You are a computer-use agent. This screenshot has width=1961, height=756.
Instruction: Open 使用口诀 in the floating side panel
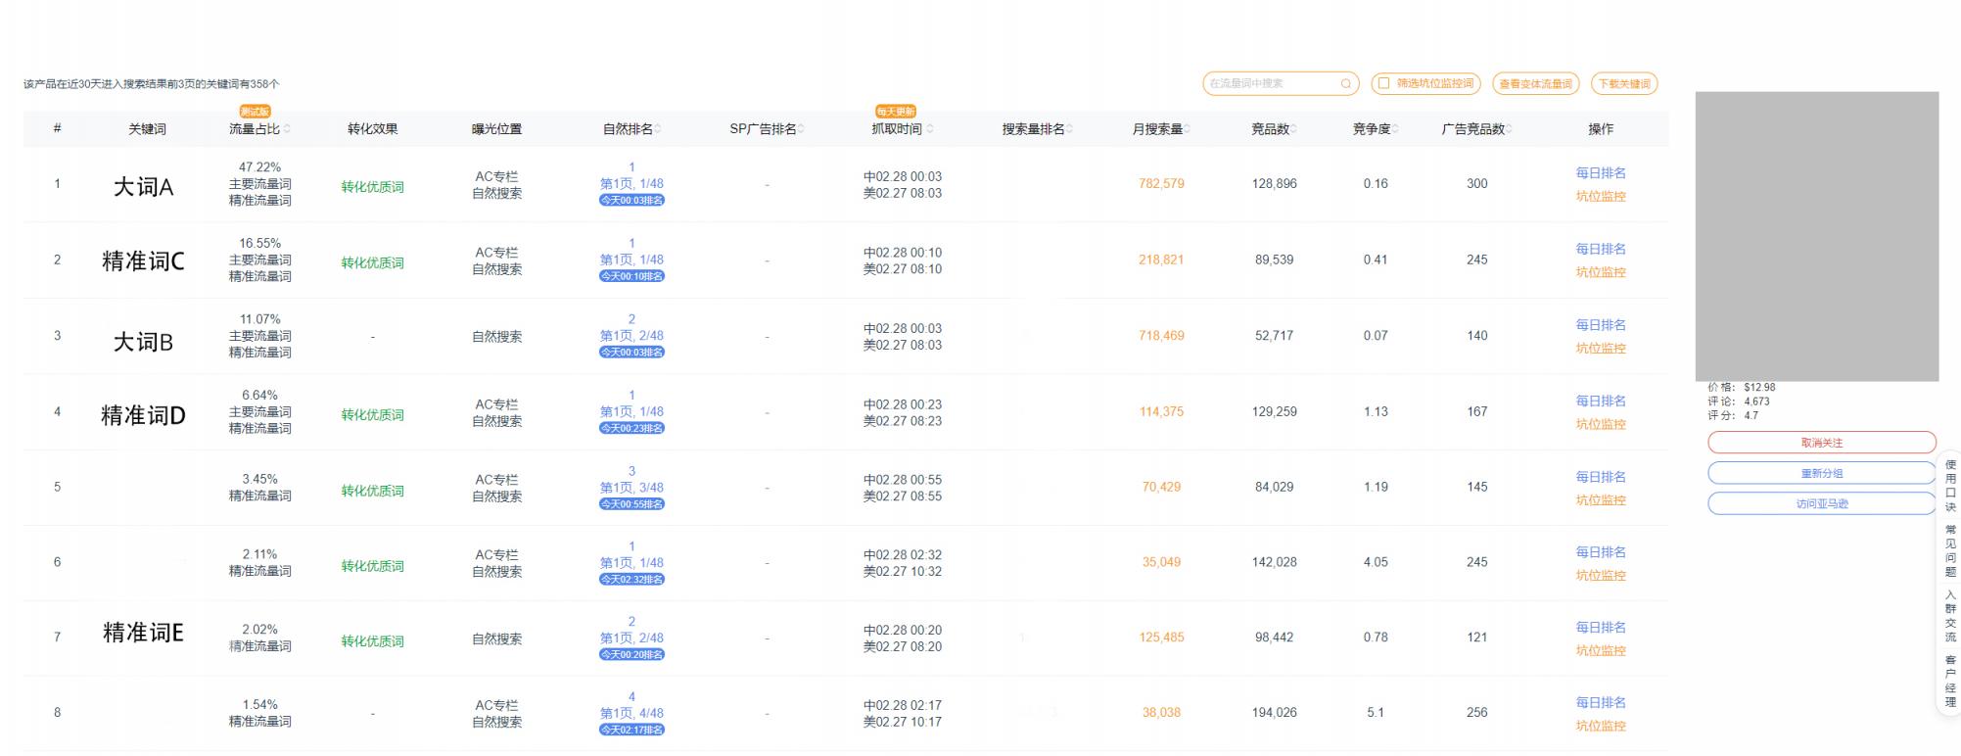[x=1950, y=486]
